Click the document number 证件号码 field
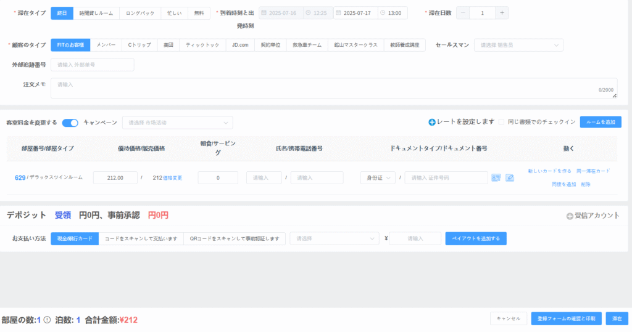The width and height of the screenshot is (632, 332). pos(446,177)
